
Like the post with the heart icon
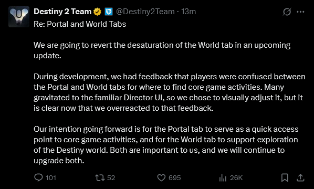click(161, 177)
